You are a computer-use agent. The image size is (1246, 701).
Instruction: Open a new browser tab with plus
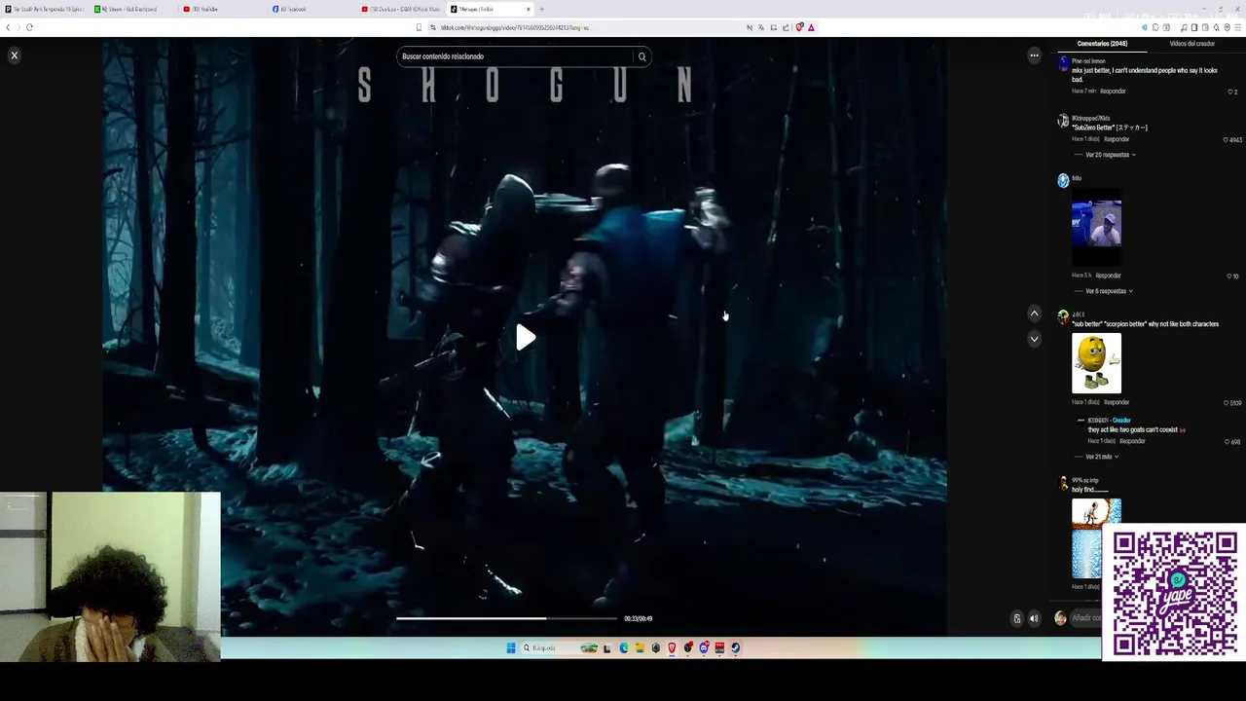(541, 9)
